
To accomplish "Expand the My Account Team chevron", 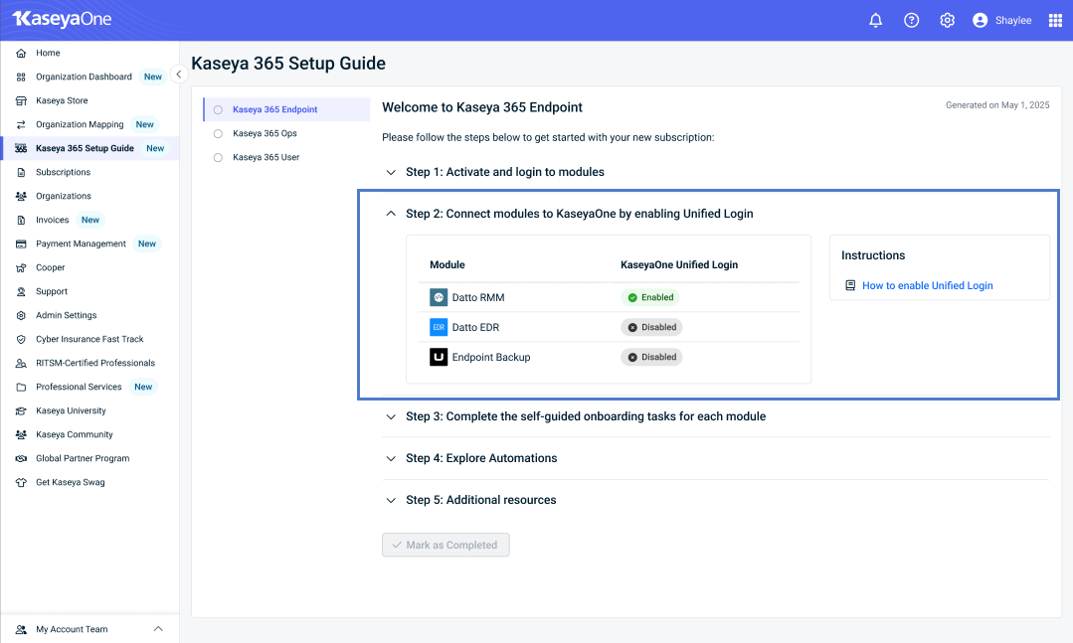I will tap(158, 629).
